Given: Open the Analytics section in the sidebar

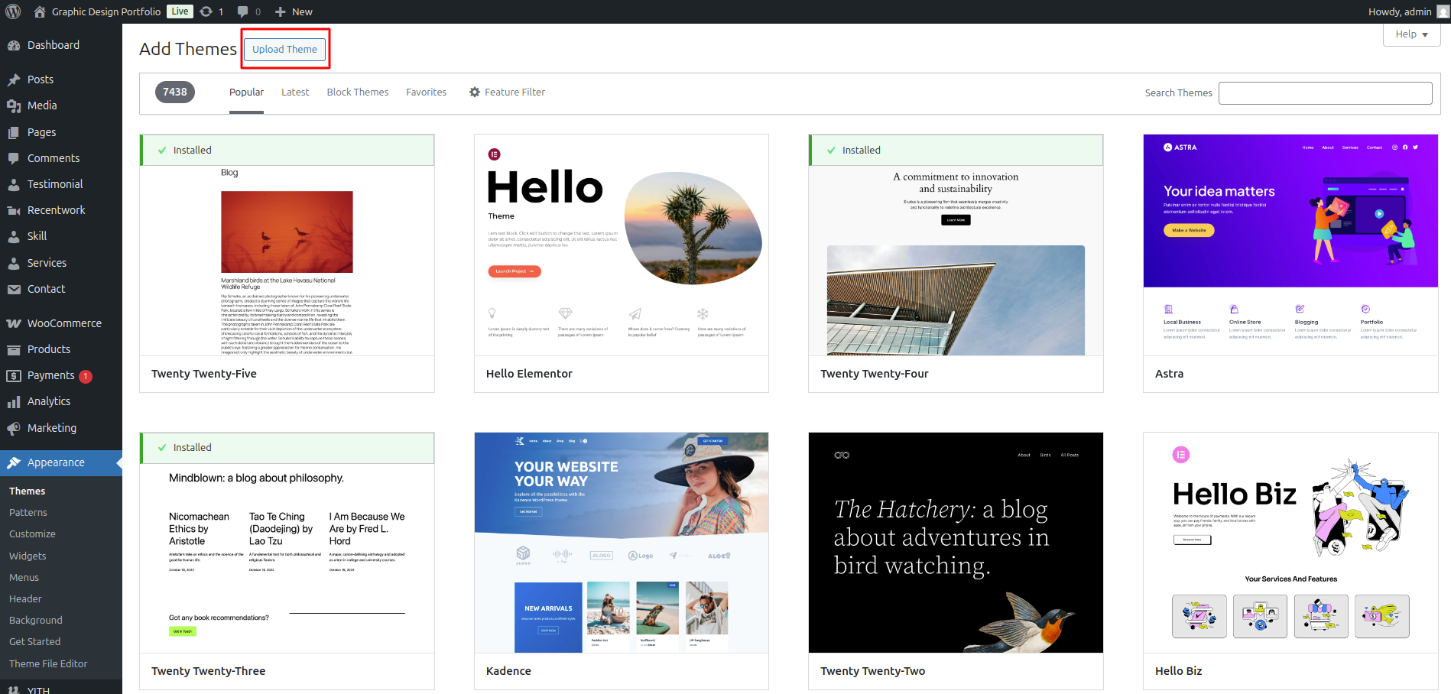Looking at the screenshot, I should [x=47, y=401].
